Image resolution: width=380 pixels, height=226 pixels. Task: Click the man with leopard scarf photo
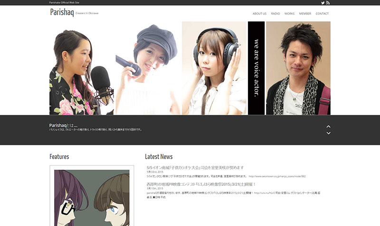coord(298,68)
